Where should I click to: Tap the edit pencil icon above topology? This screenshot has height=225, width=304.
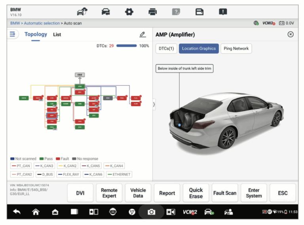[142, 34]
